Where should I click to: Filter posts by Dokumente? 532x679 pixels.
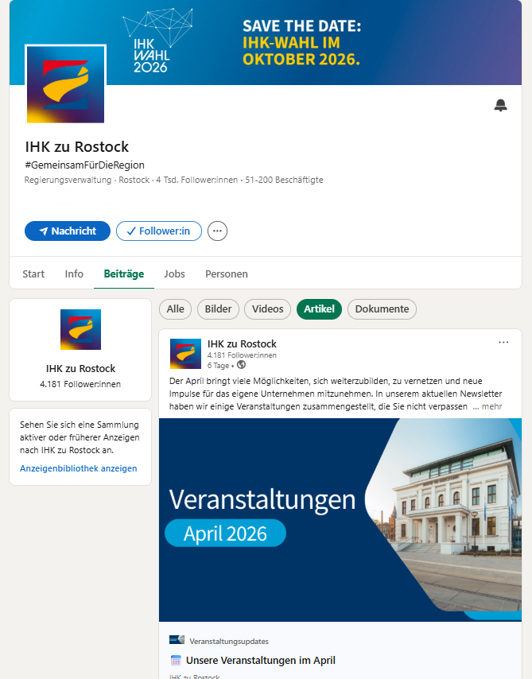(382, 309)
